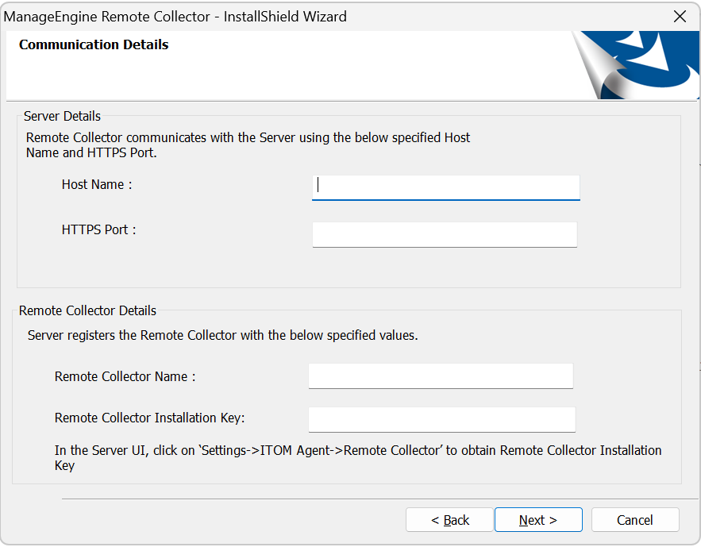Close the installer window with X
The image size is (701, 547).
coord(680,17)
